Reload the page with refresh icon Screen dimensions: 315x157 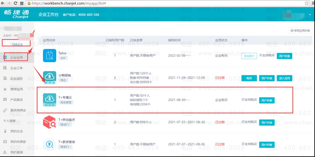click(15, 3)
